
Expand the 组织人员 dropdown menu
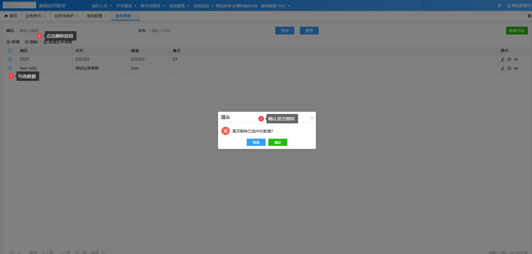pyautogui.click(x=102, y=6)
